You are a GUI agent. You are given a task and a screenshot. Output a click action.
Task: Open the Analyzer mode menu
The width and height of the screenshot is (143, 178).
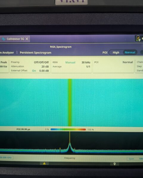(7, 53)
